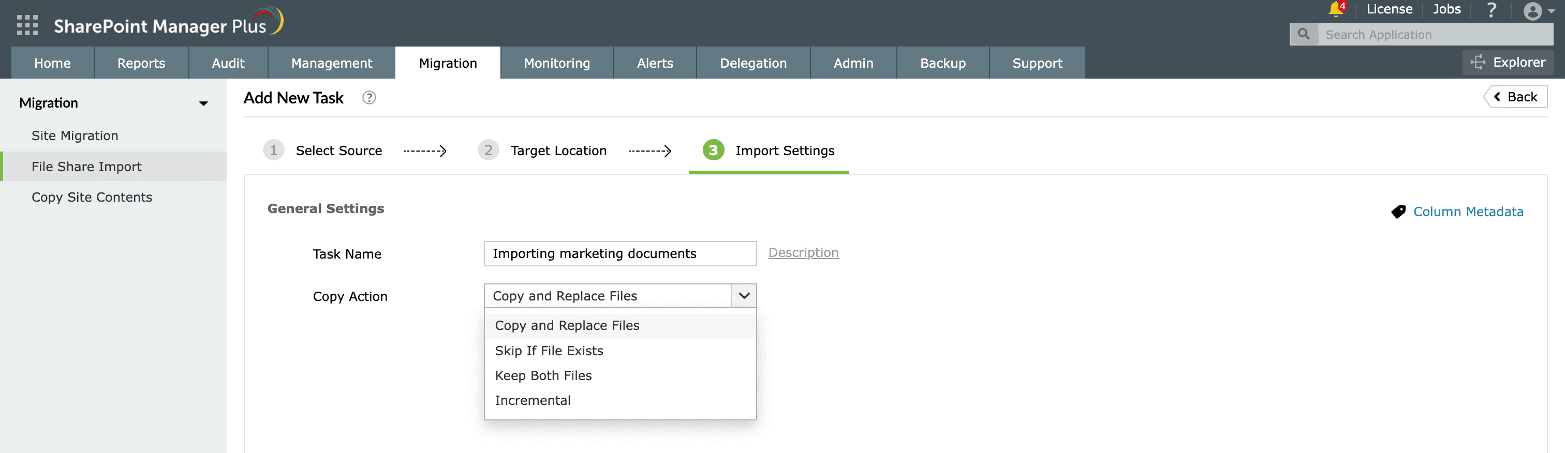
Task: Open the Jobs link
Action: 1446,9
